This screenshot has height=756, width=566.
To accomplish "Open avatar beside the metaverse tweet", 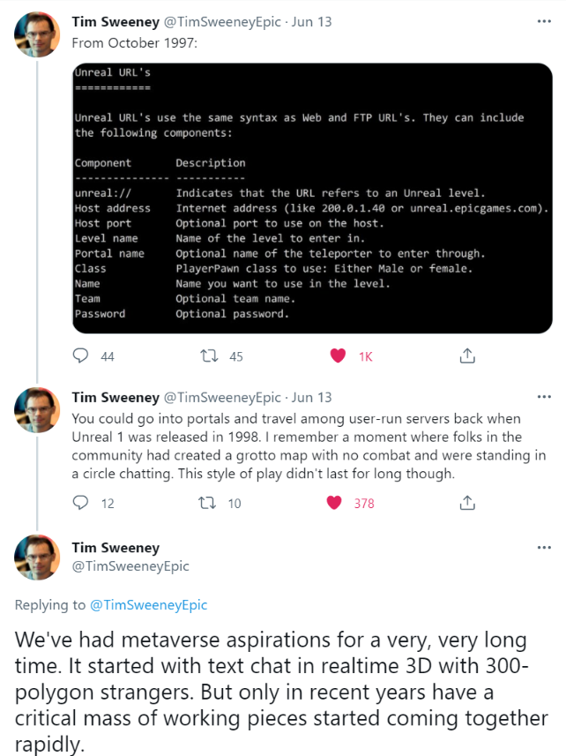I will tap(38, 558).
